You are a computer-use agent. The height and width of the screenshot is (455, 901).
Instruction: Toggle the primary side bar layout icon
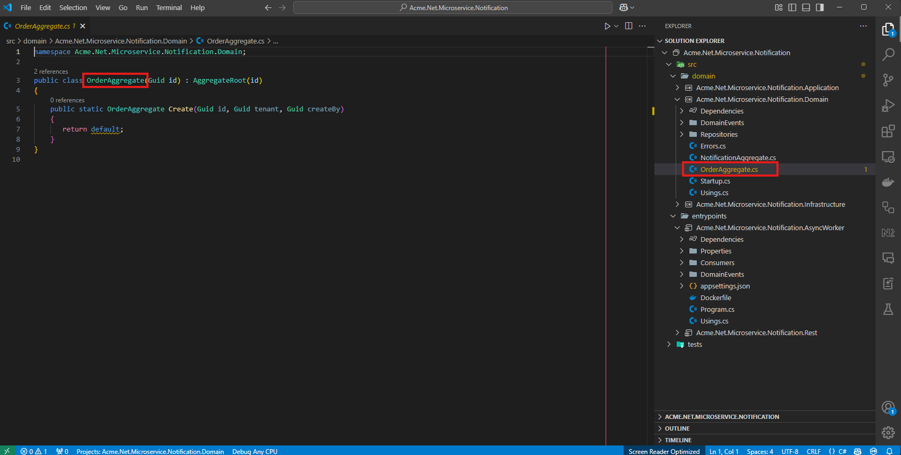tap(792, 7)
